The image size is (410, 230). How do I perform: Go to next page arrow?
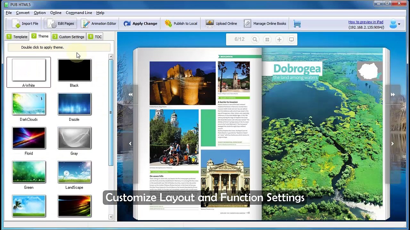tap(392, 144)
